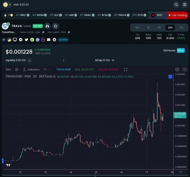The width and height of the screenshot is (190, 177).
Task: Click the TradingView logo
Action: pyautogui.click(x=8, y=165)
